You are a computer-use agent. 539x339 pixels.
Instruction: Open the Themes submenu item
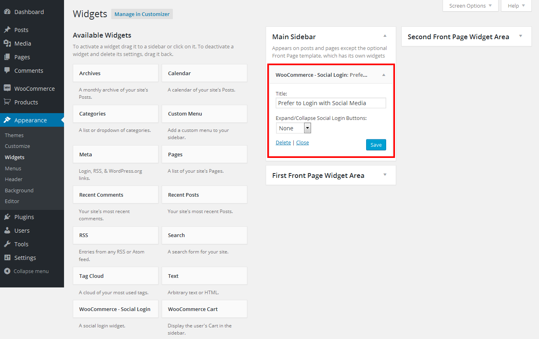tap(14, 135)
